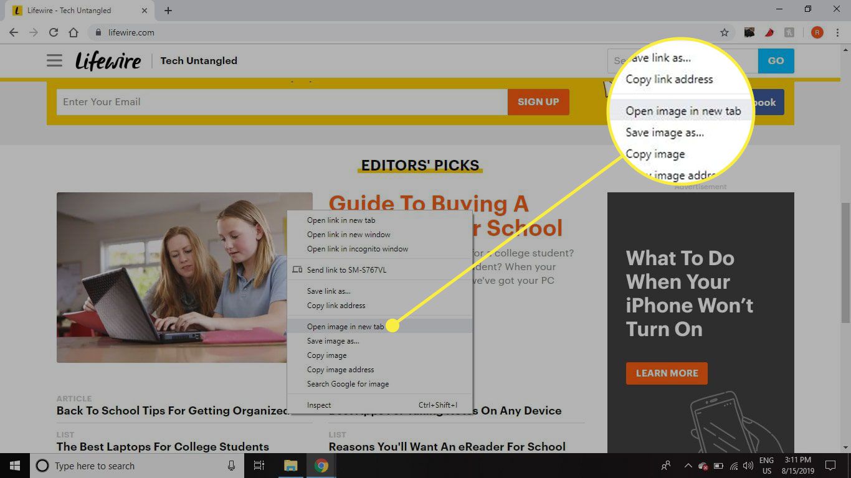Viewport: 851px width, 478px height.
Task: Open the Windows Start menu
Action: 14,466
